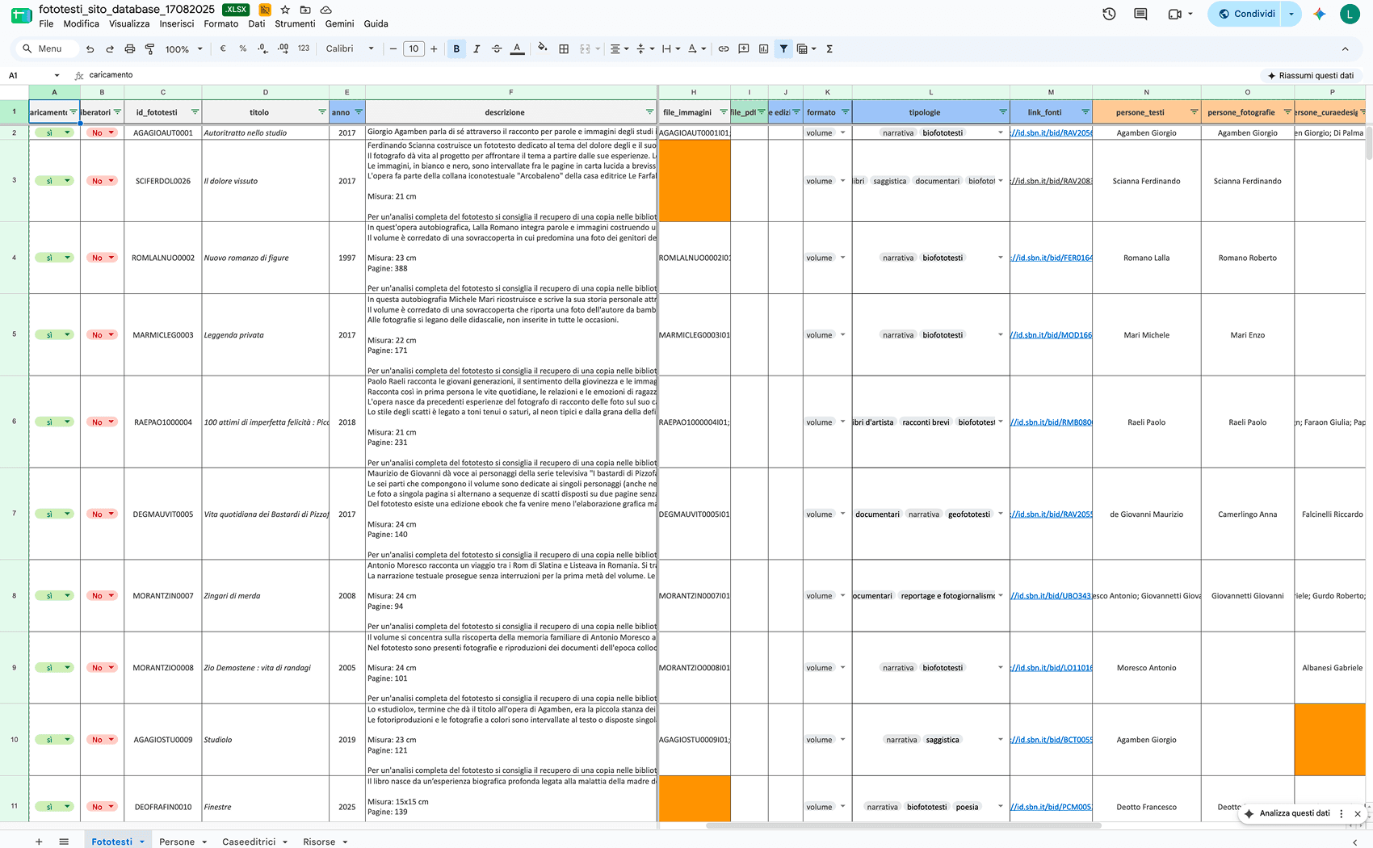Viewport: 1373px width, 848px height.
Task: Open version history clock icon
Action: [x=1109, y=14]
